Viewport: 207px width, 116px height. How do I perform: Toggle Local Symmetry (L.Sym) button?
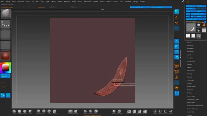[x=177, y=24]
